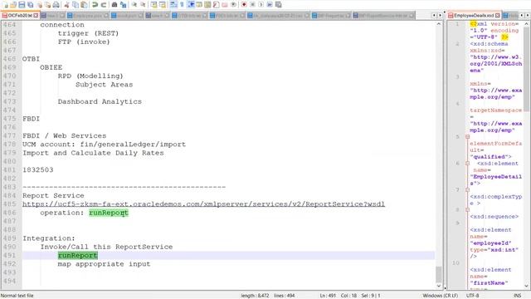
Task: Click the selected runReport on line 491
Action: (77, 255)
